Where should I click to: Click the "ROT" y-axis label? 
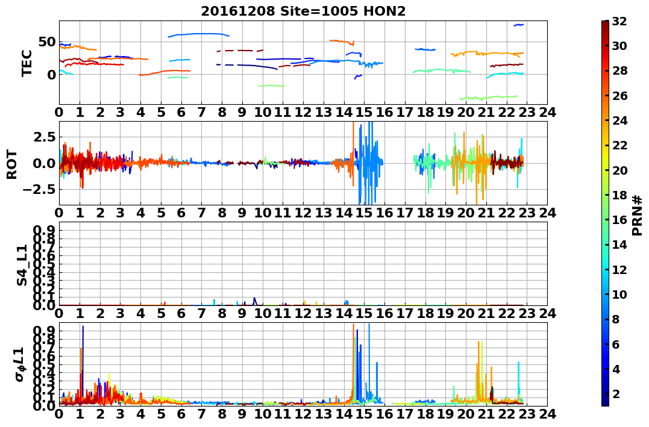pos(12,164)
